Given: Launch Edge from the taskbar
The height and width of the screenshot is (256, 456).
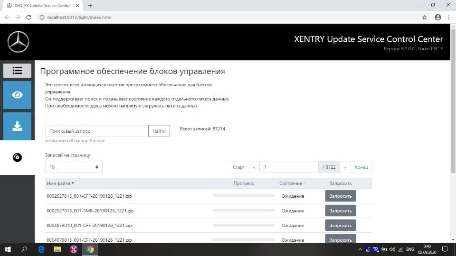Looking at the screenshot, I should click(41, 249).
